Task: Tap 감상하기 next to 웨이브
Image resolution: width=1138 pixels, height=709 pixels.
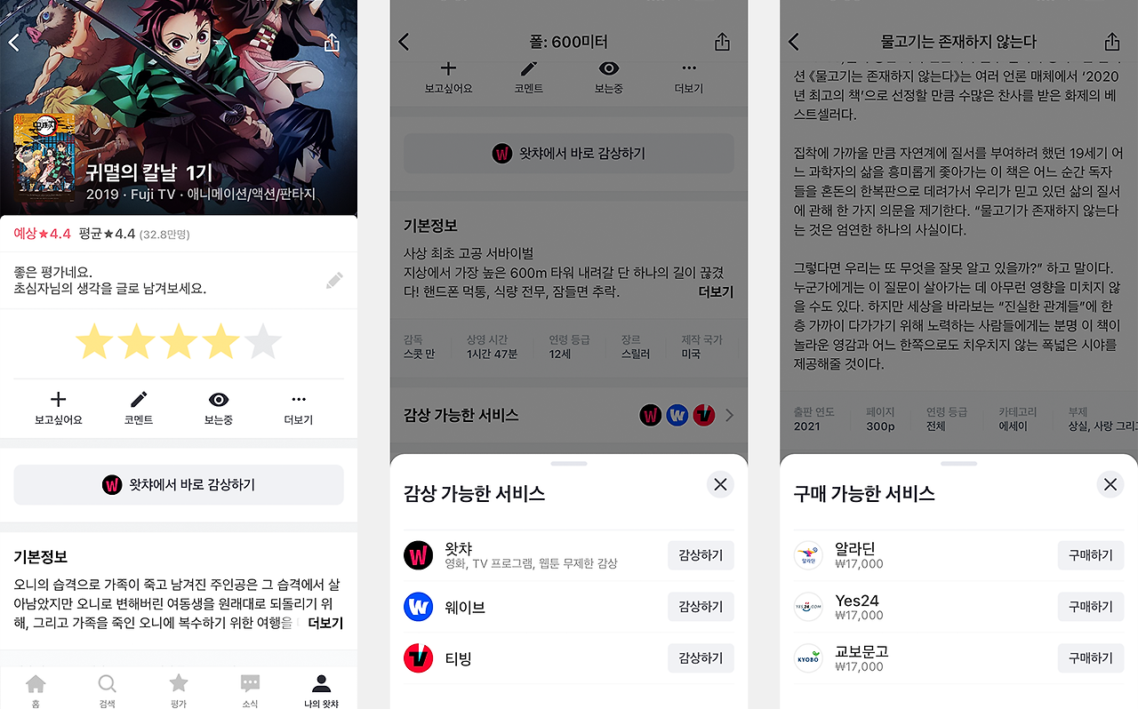Action: [x=701, y=607]
